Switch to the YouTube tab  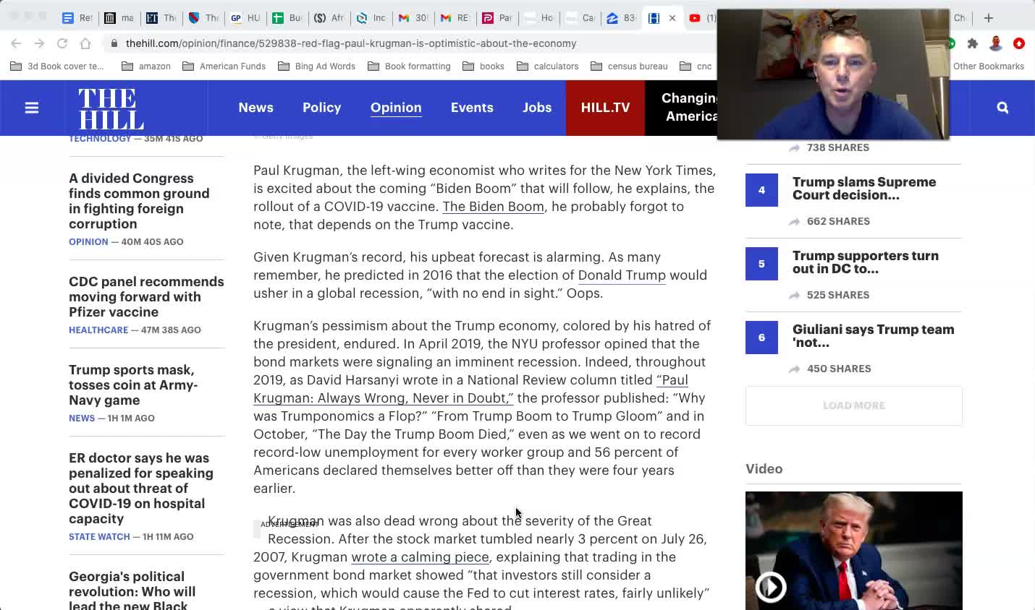701,18
